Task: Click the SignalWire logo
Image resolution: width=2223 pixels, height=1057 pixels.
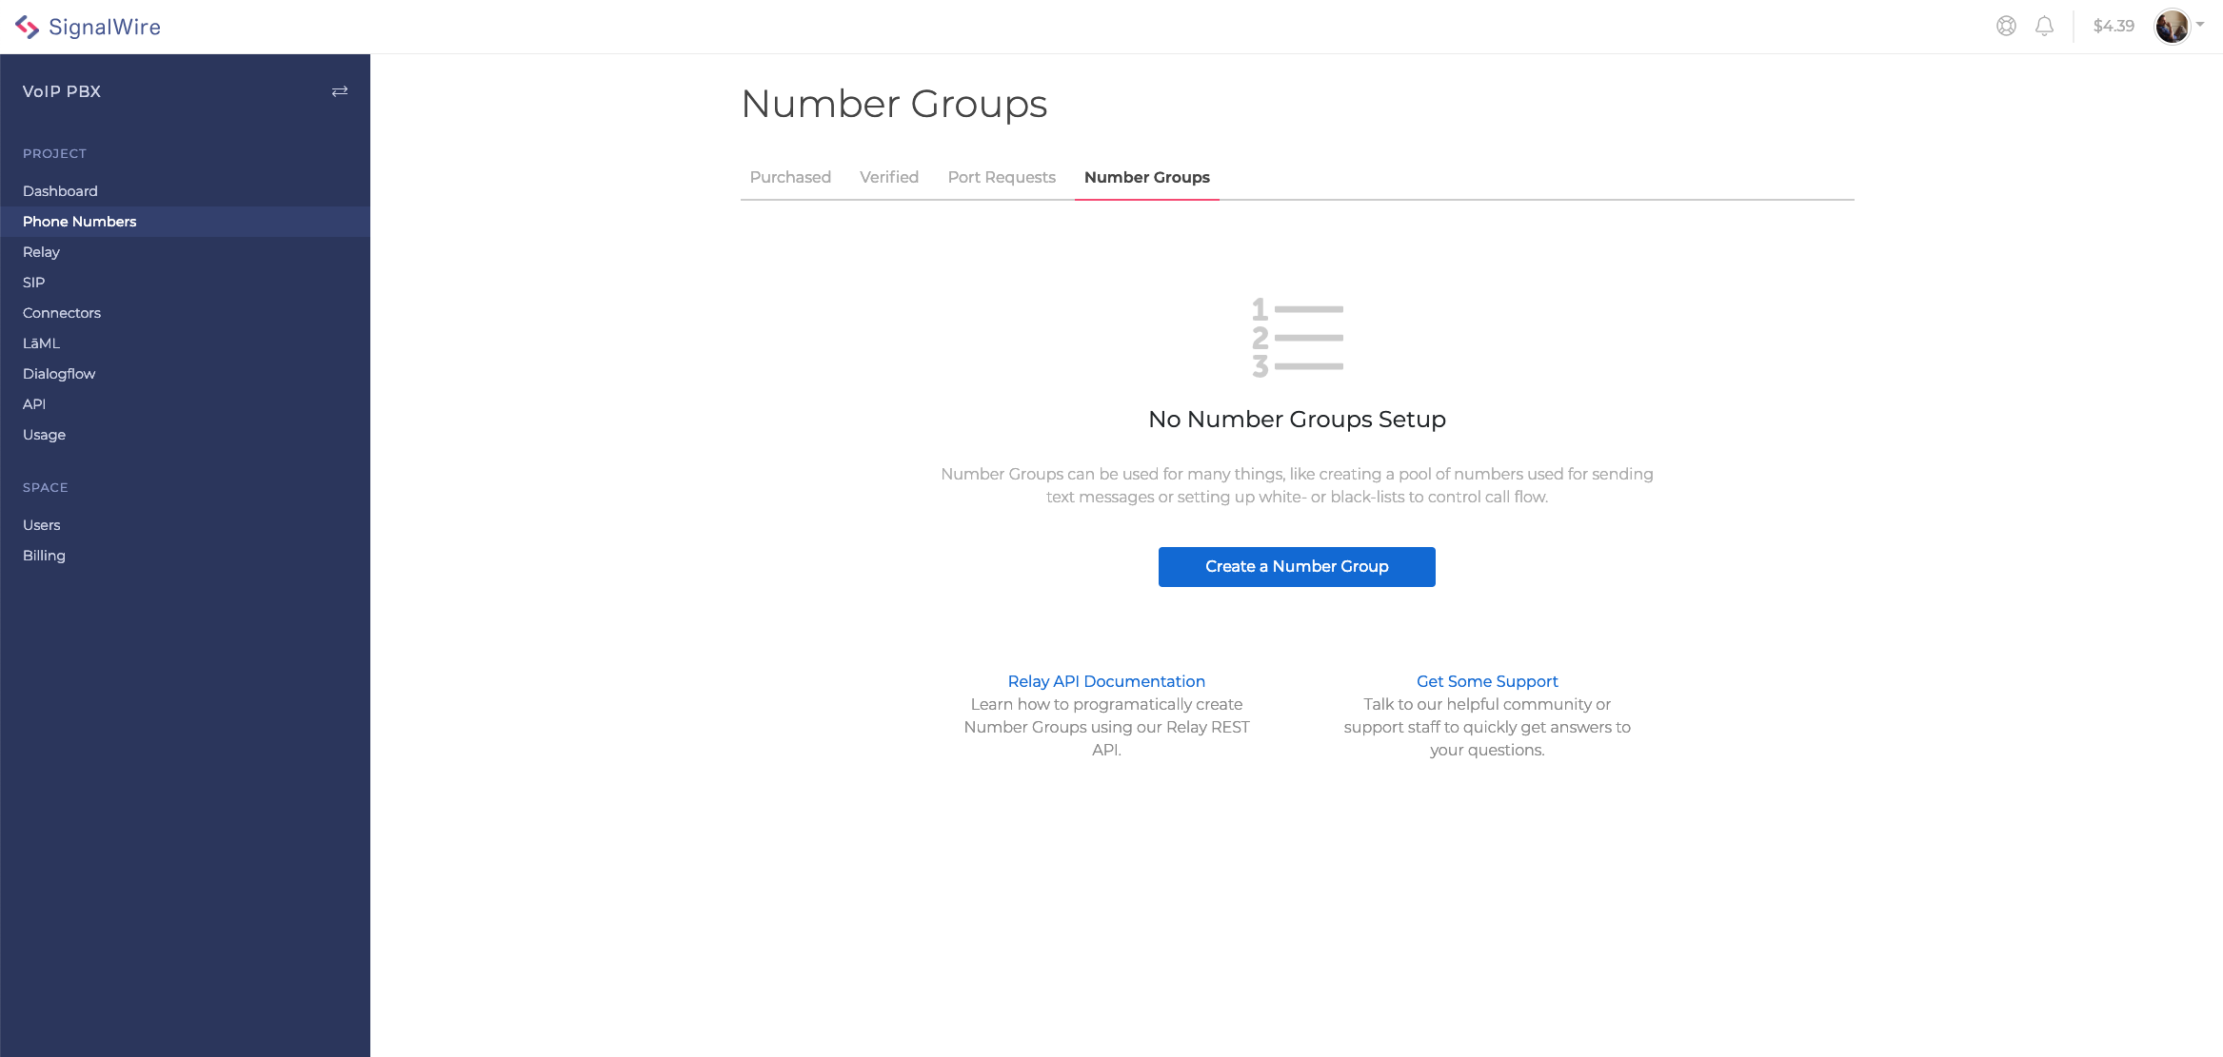Action: 88,27
